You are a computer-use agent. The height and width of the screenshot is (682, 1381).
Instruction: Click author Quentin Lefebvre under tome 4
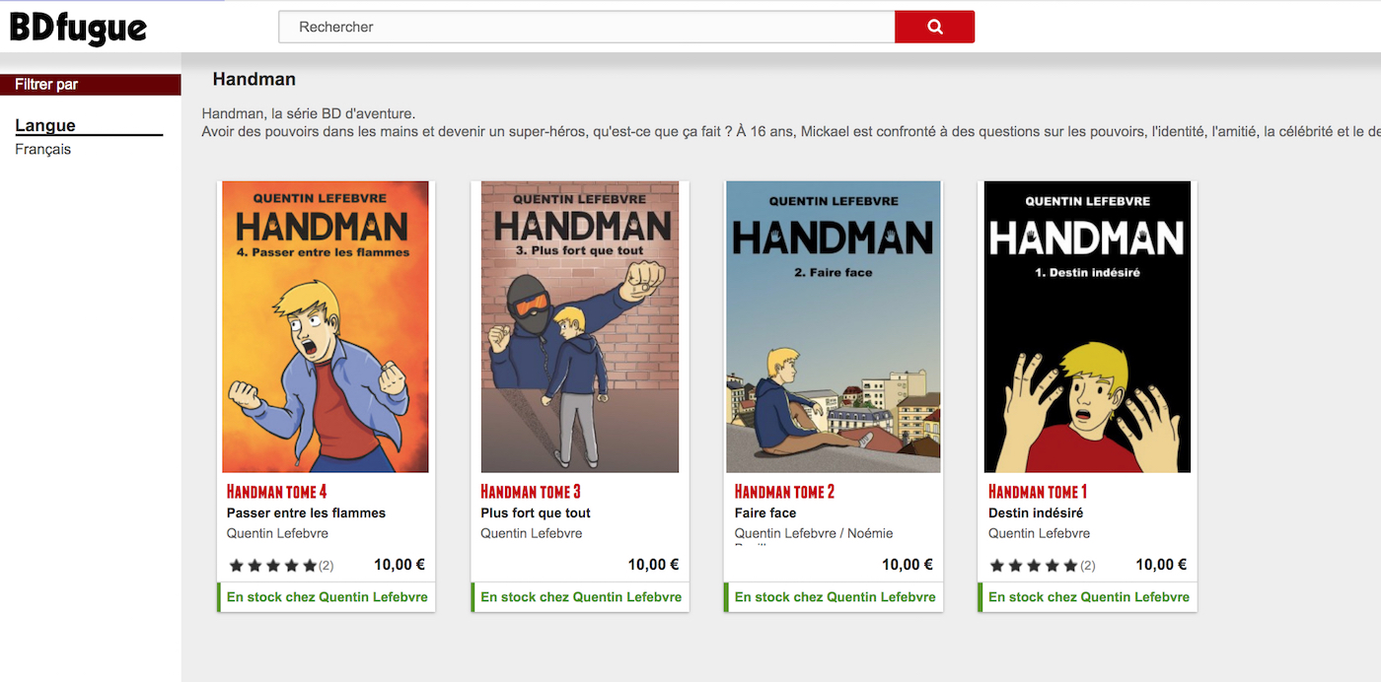pos(277,533)
